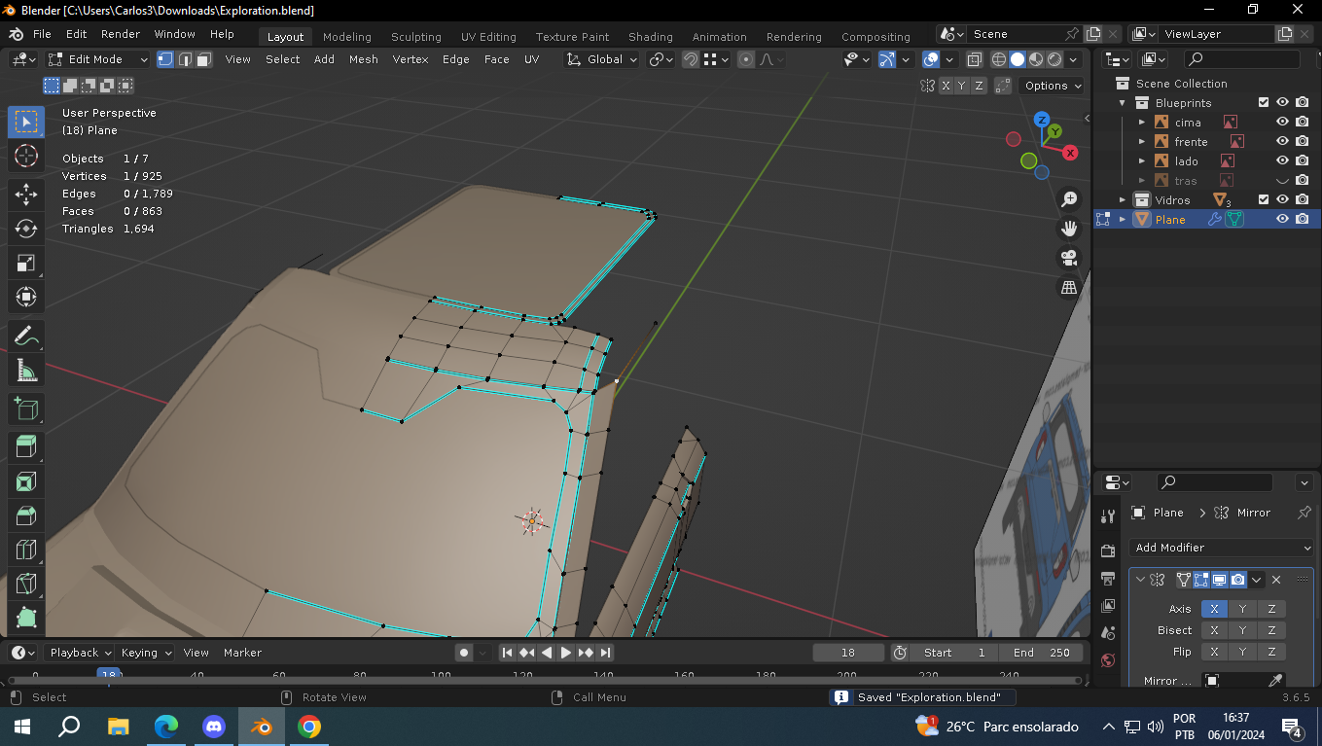Toggle snapping magnet in the header
Image resolution: width=1322 pixels, height=746 pixels.
click(x=690, y=59)
